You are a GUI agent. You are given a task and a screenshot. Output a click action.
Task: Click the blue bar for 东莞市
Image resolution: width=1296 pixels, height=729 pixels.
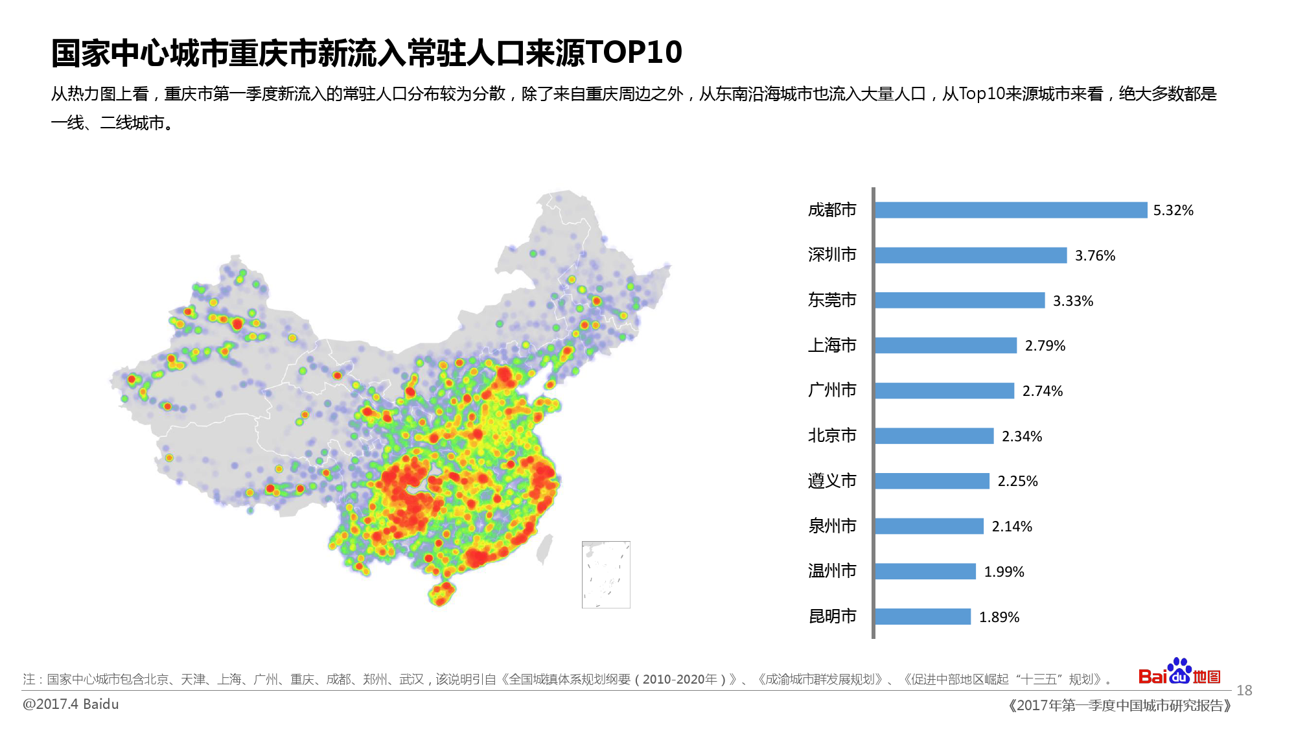(960, 300)
